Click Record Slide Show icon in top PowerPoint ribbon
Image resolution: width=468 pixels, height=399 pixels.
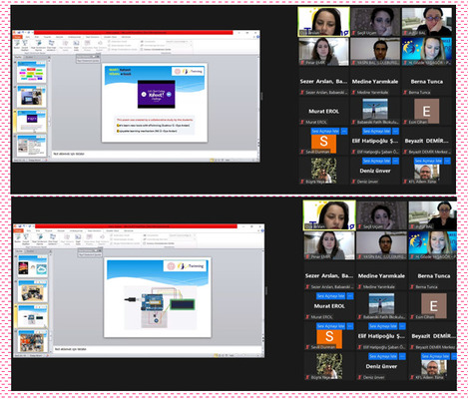coord(100,44)
